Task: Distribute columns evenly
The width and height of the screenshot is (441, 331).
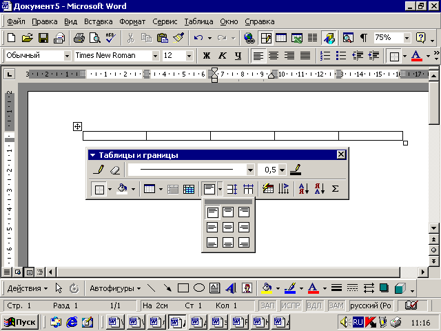Action: pyautogui.click(x=248, y=189)
